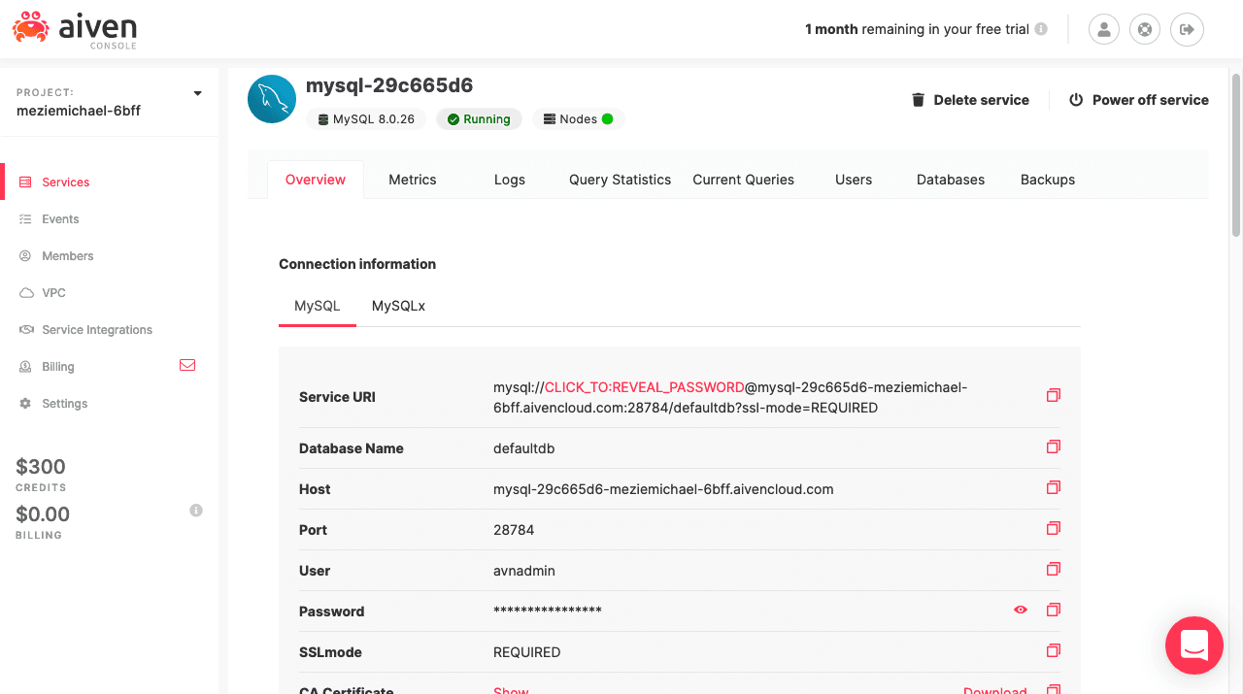The image size is (1243, 694).
Task: Copy the Host address
Action: 1053,488
